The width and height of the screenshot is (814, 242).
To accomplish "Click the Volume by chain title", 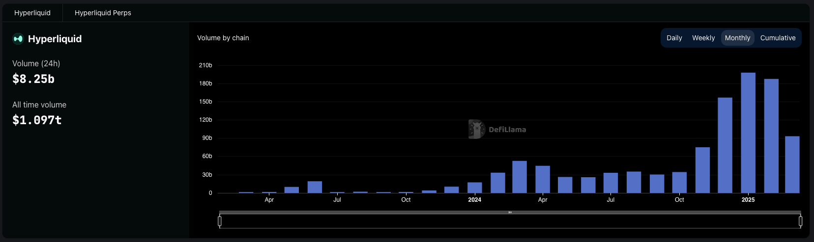I will (x=223, y=38).
